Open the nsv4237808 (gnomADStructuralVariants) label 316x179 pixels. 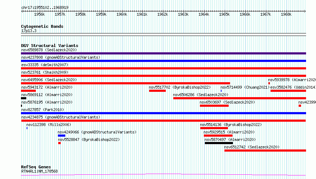[61, 57]
